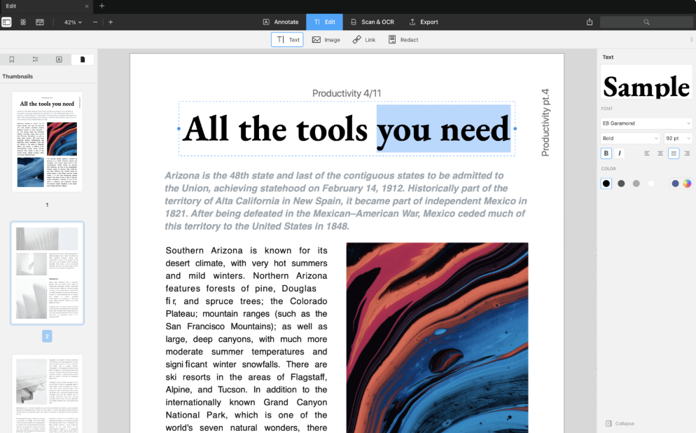Image resolution: width=696 pixels, height=433 pixels.
Task: Open the EB Garamond font dropdown
Action: point(646,123)
